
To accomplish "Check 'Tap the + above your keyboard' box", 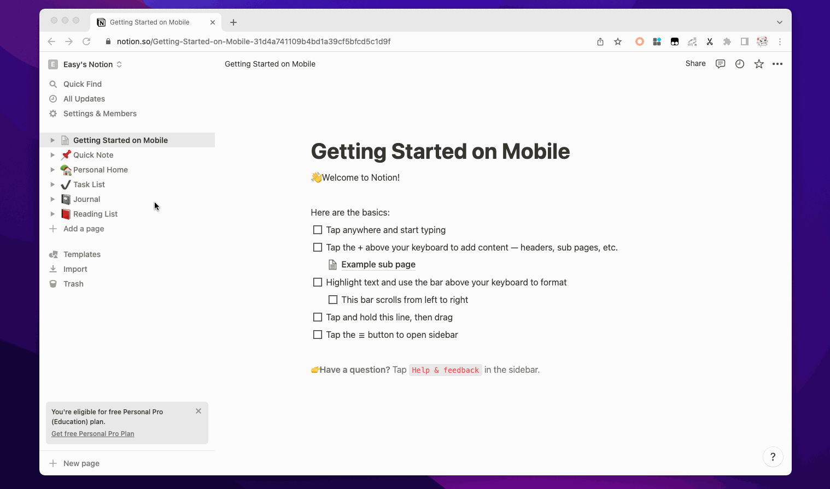I will 318,247.
